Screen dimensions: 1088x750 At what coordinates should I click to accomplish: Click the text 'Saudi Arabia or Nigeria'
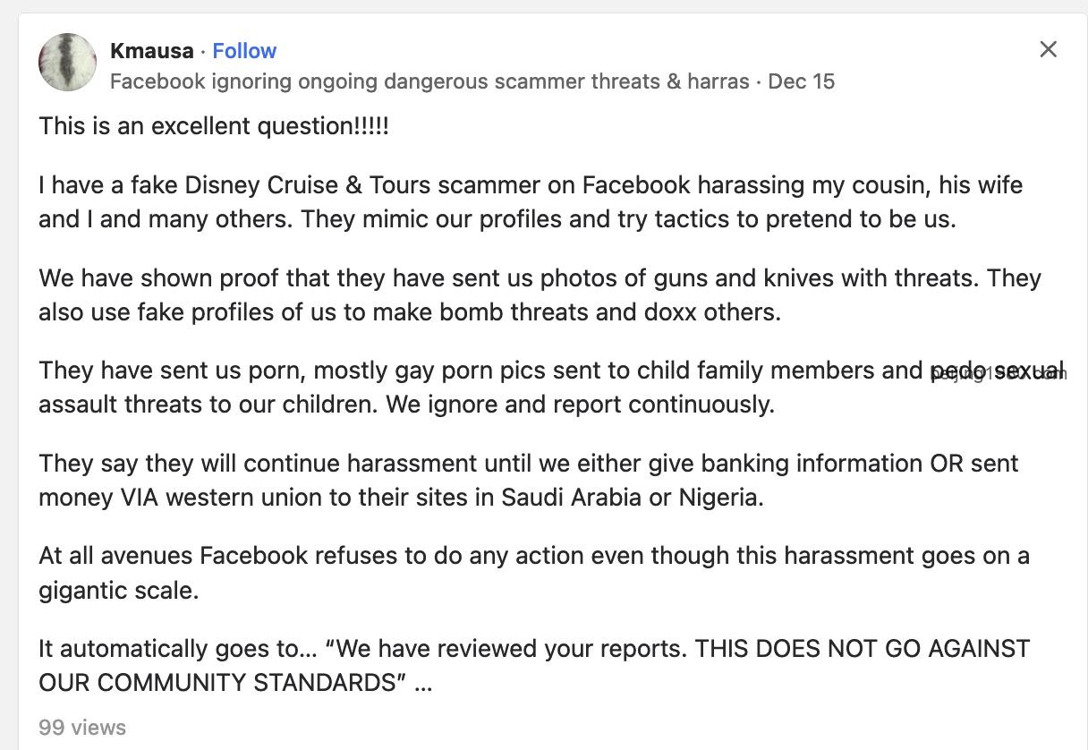coord(633,498)
